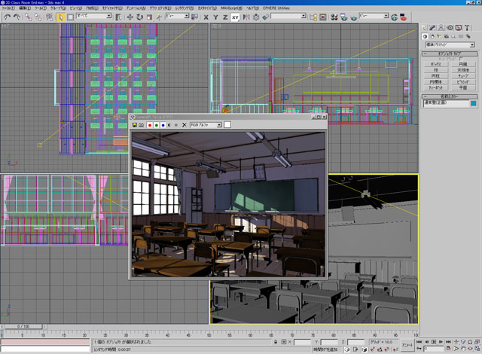The image size is (482, 354).
Task: Choose the Bind to Space Warp tool
Action: tap(49, 17)
